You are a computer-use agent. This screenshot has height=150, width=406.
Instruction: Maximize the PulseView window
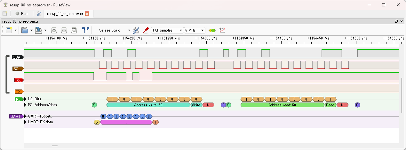[384, 5]
